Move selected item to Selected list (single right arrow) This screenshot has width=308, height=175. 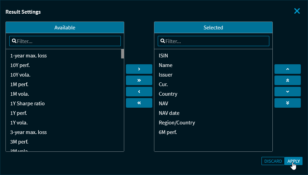coord(139,69)
